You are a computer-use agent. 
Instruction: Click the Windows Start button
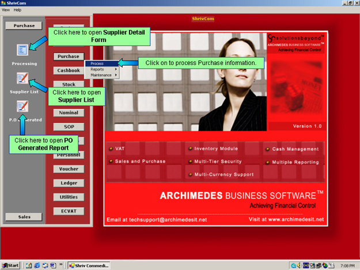click(x=11, y=265)
